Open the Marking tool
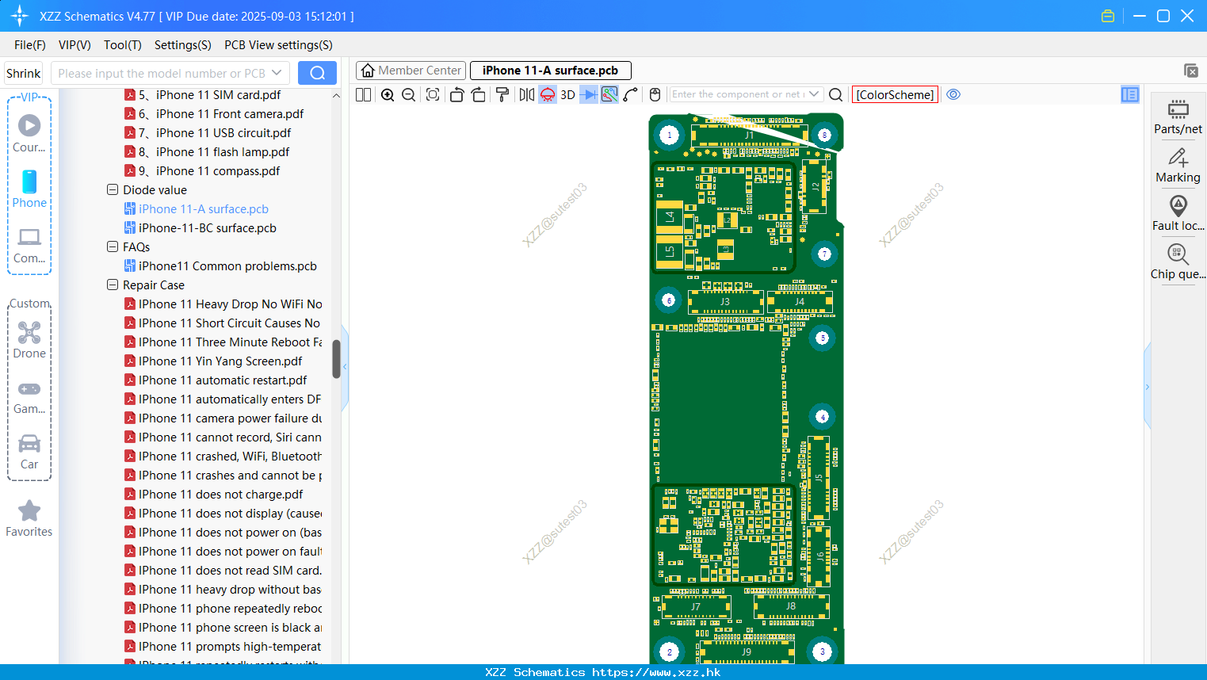Image resolution: width=1207 pixels, height=680 pixels. [1178, 165]
